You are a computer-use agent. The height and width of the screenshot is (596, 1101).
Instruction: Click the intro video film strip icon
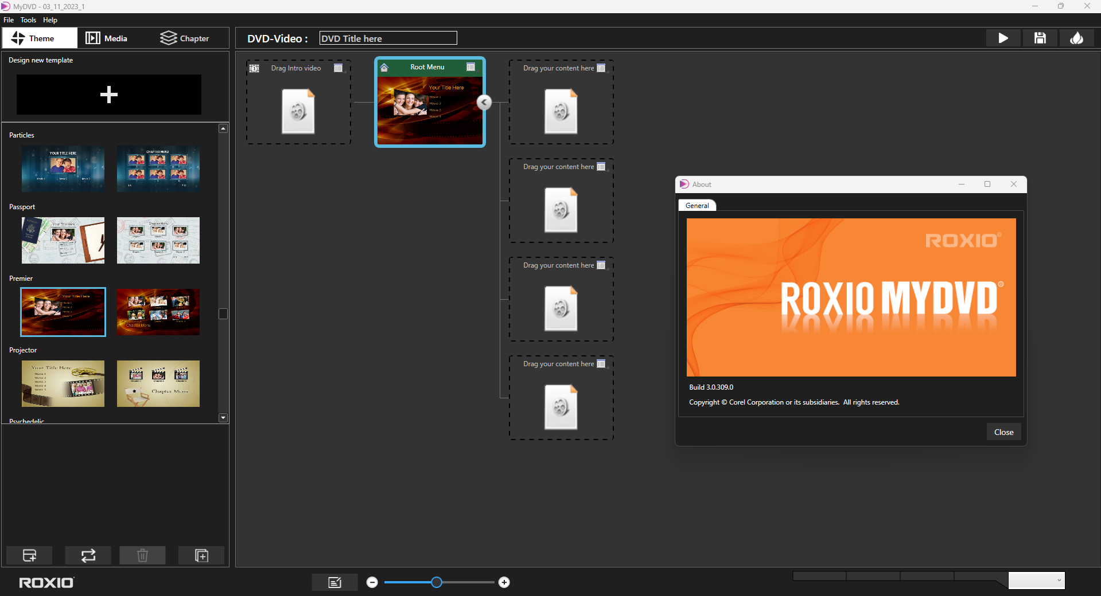click(x=254, y=68)
